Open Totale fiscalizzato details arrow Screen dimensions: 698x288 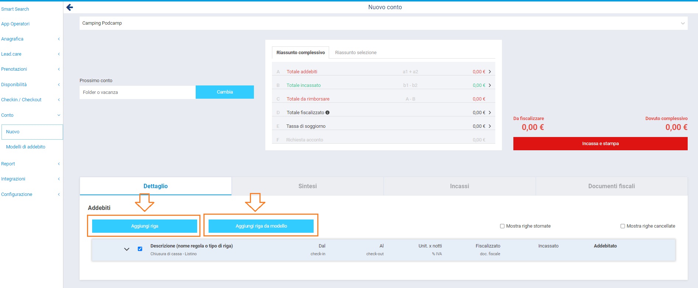(490, 113)
